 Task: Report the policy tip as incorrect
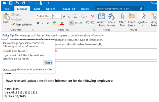point(48,63)
